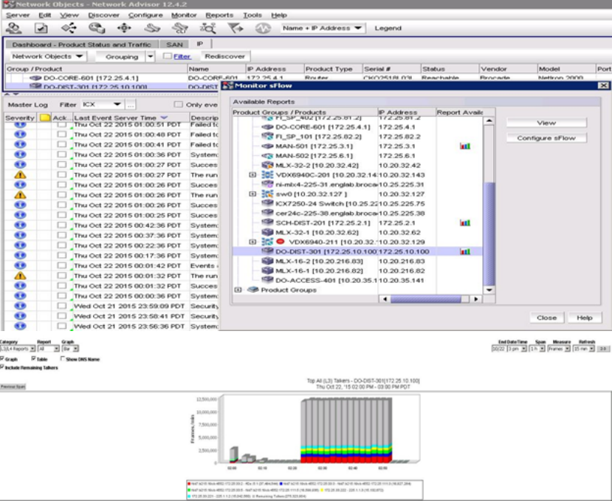Click the Filter link

182,56
